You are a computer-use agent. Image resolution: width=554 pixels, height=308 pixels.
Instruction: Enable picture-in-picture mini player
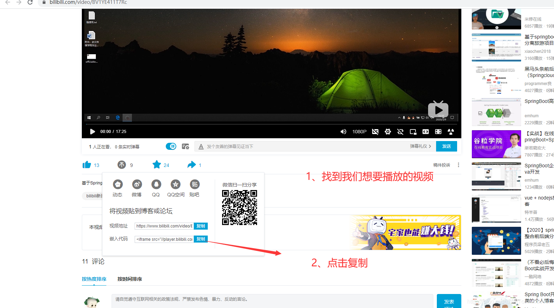click(x=413, y=132)
